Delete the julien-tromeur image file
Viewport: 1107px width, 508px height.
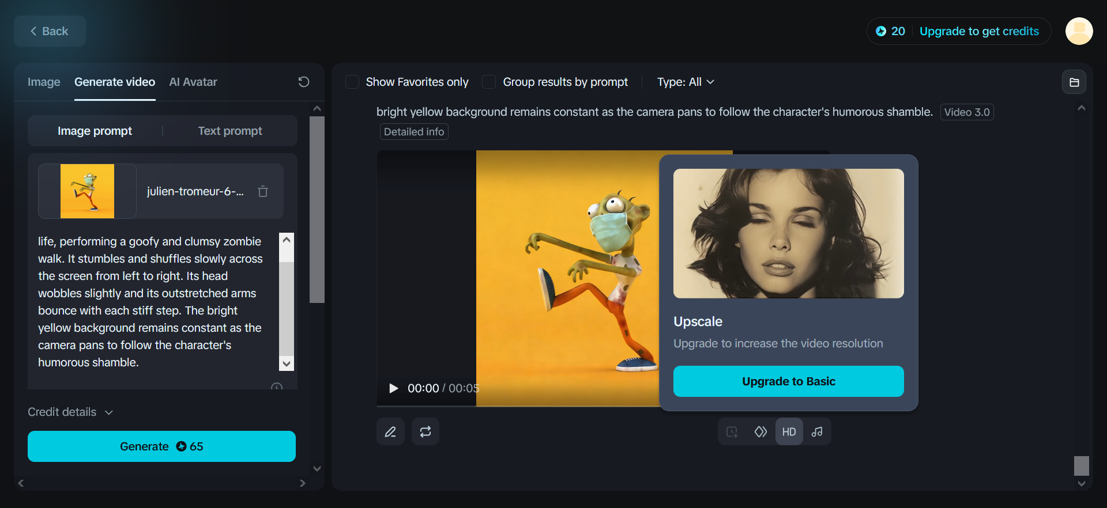(263, 191)
